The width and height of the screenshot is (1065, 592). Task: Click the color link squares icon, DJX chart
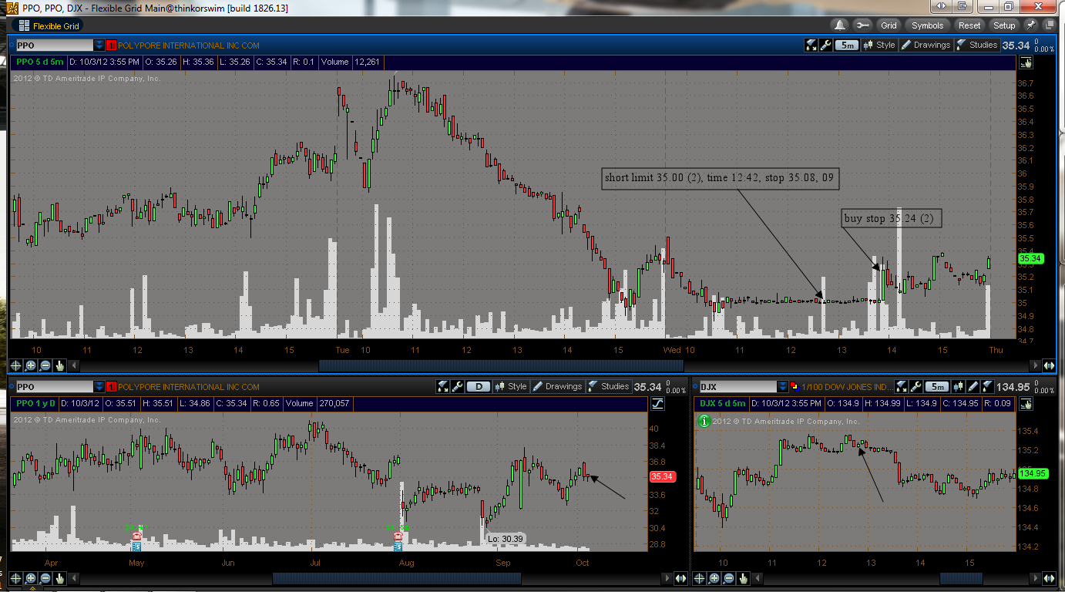(794, 386)
